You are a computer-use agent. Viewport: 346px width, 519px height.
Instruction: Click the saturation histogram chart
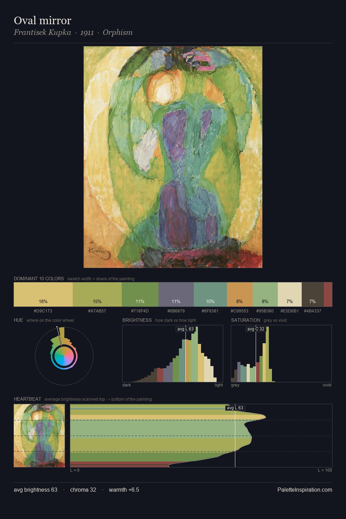tap(281, 354)
